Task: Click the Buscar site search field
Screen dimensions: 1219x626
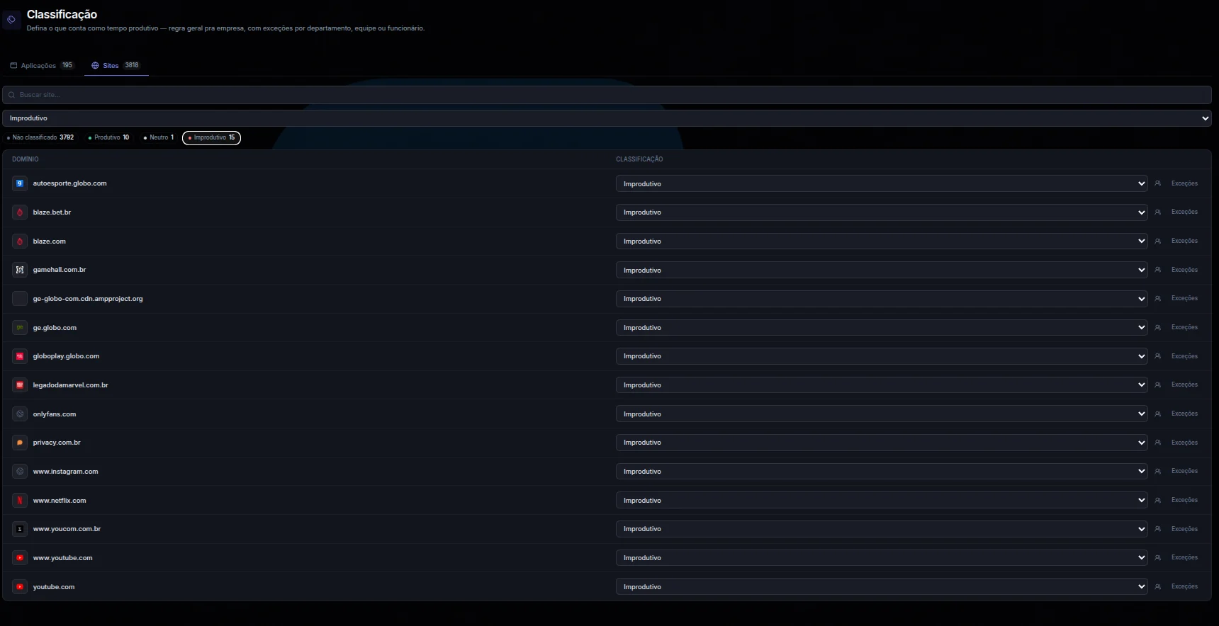Action: click(607, 95)
